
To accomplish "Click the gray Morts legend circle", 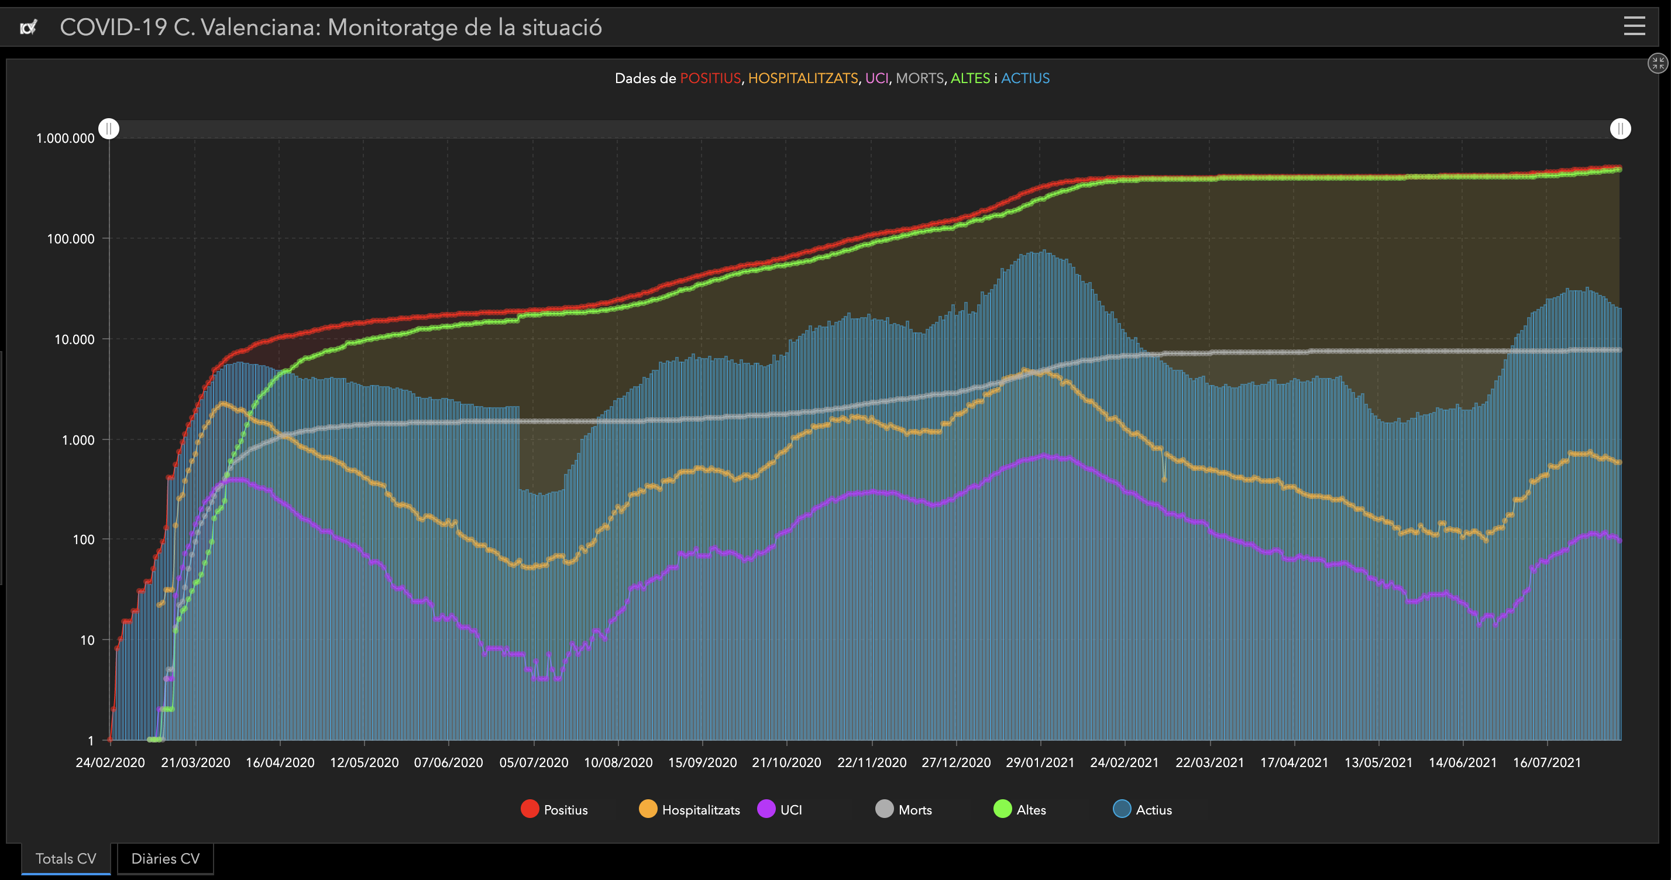I will tap(884, 809).
